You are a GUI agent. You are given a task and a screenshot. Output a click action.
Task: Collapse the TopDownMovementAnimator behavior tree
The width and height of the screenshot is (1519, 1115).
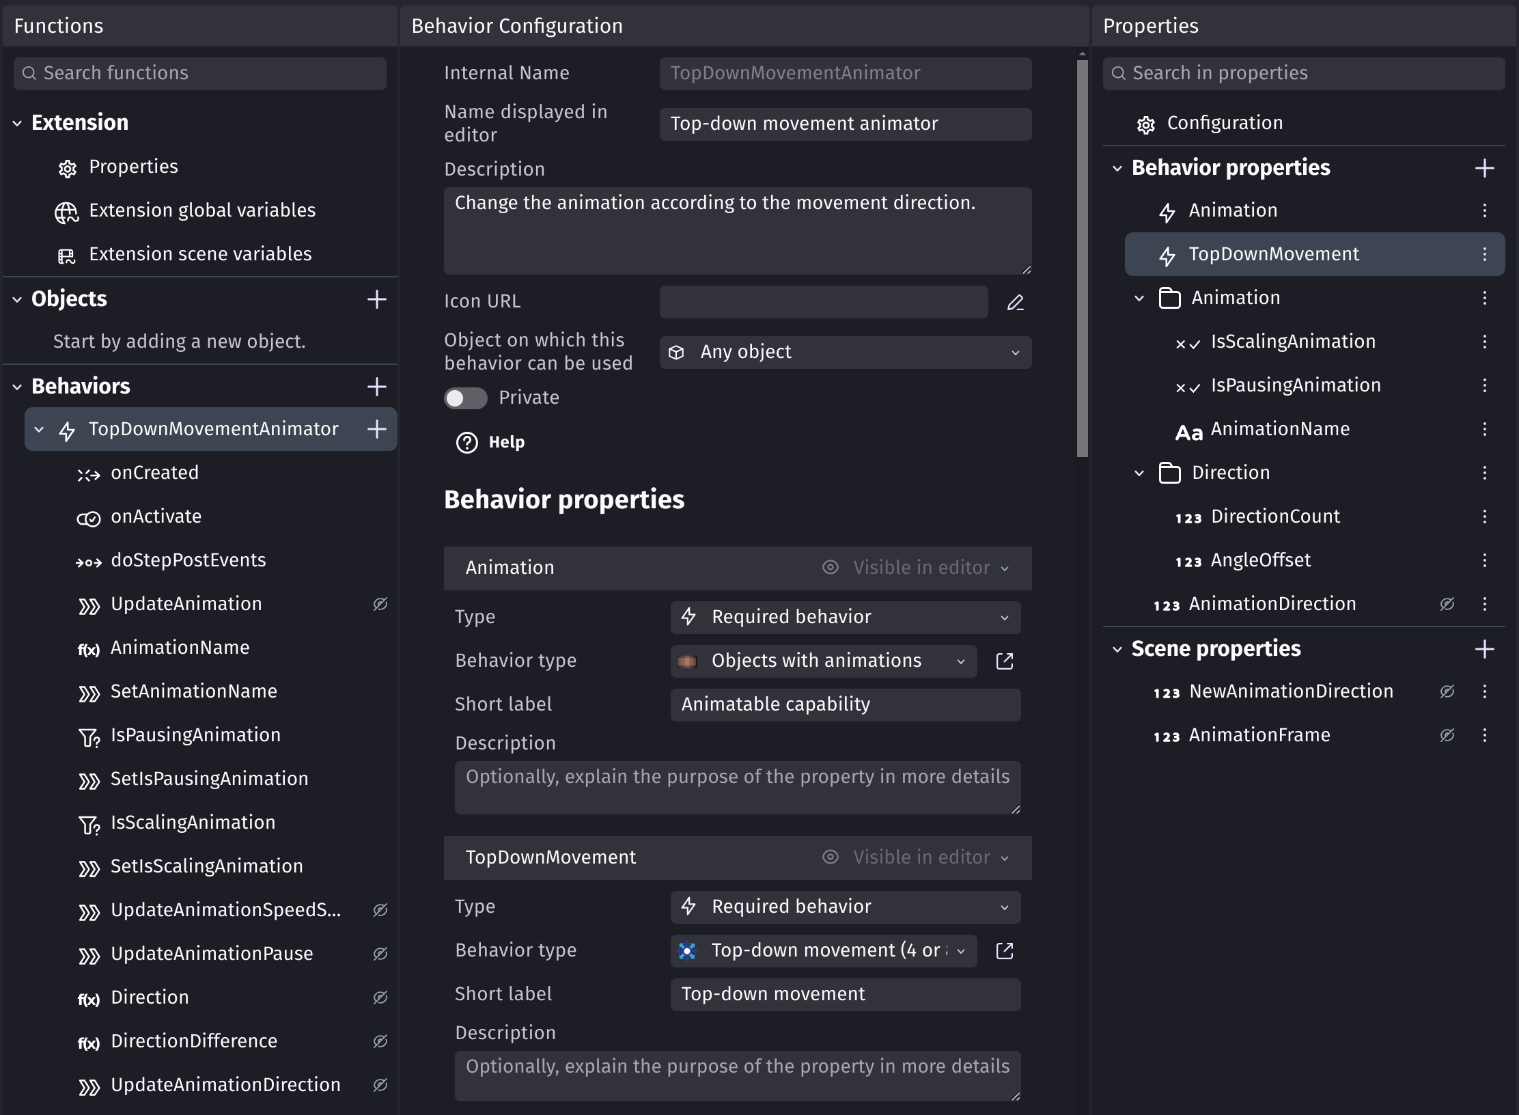coord(39,430)
